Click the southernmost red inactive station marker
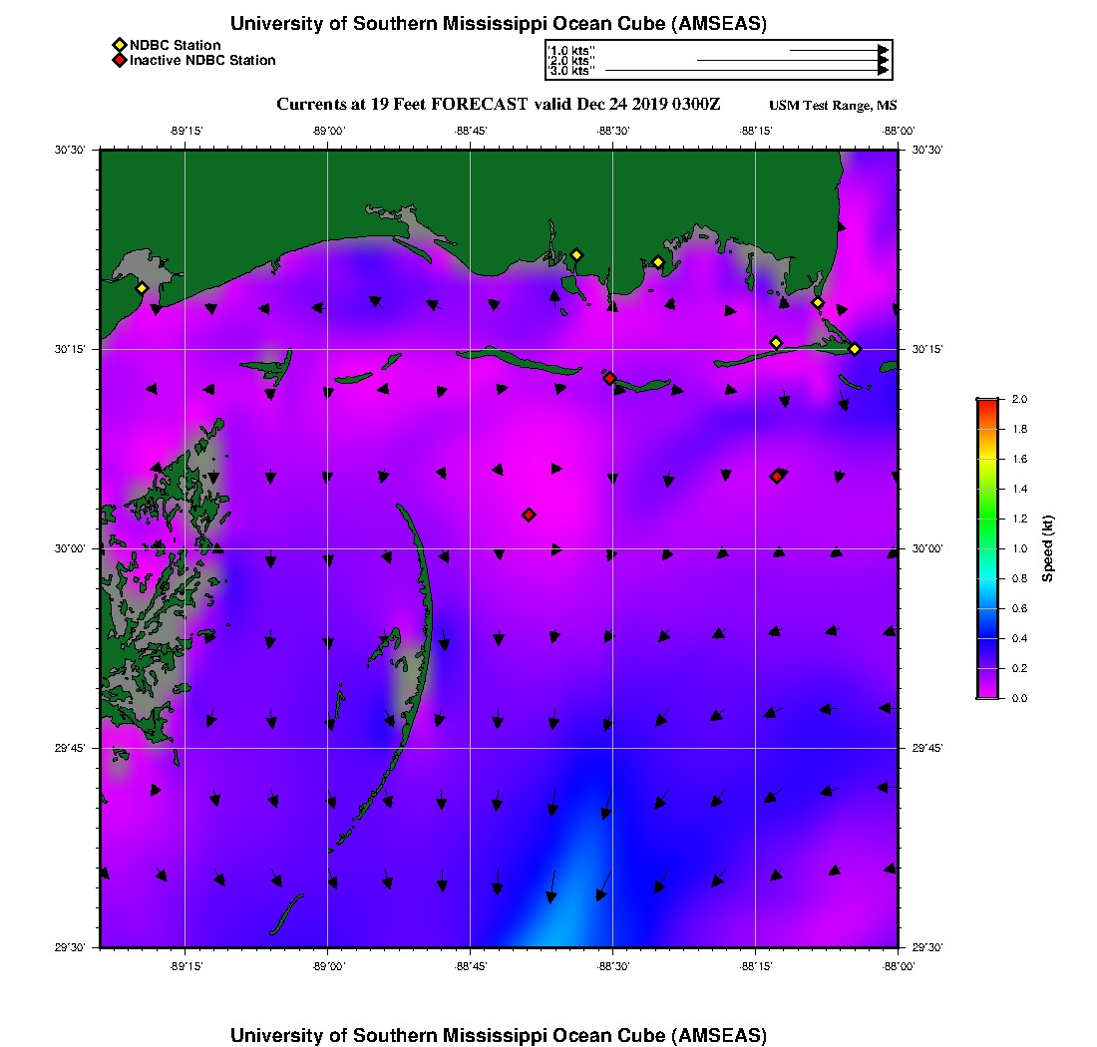This screenshot has width=1097, height=1047. click(x=529, y=515)
